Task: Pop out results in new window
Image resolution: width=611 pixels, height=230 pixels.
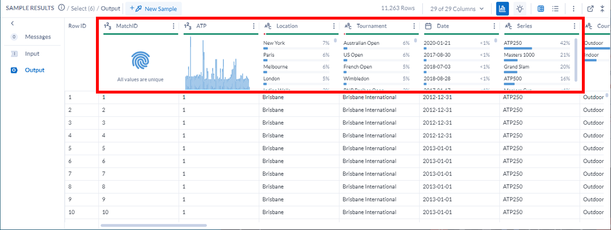Action: (590, 9)
